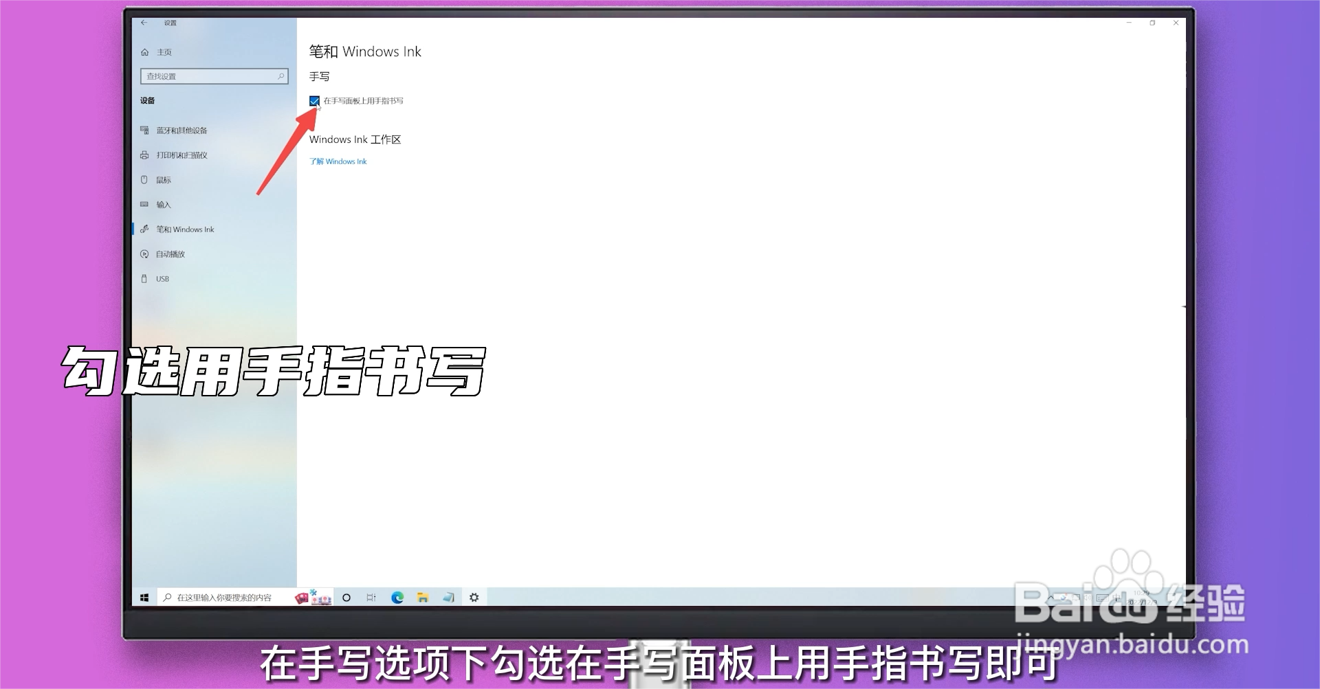This screenshot has width=1320, height=689.
Task: Open 蓝牙和其他设备 settings in sidebar
Action: point(182,130)
